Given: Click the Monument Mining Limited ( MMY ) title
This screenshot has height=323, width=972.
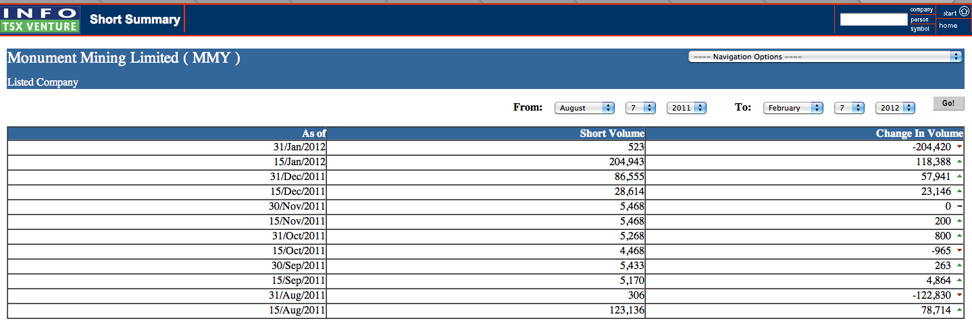Looking at the screenshot, I should pos(124,58).
